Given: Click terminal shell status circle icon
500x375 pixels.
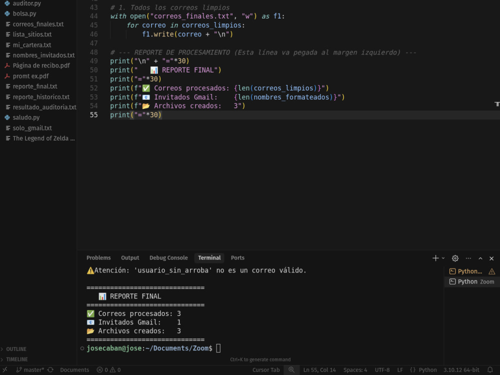Looking at the screenshot, I should tap(82, 348).
